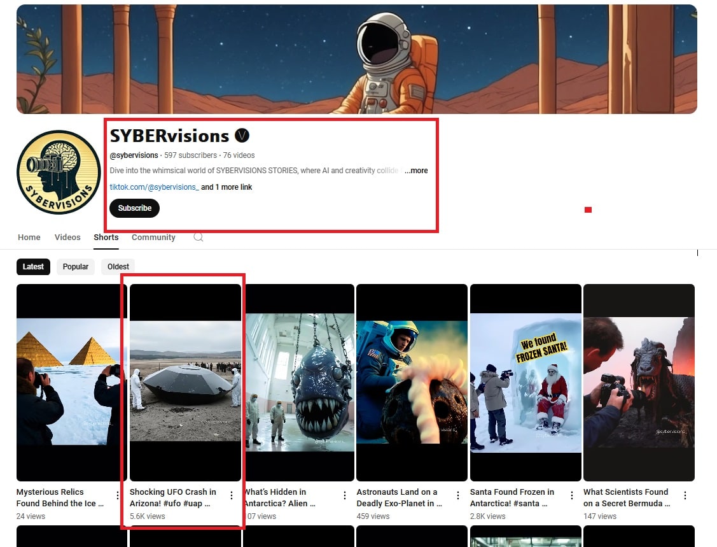This screenshot has height=547, width=717.
Task: Switch to the Videos tab
Action: [67, 237]
